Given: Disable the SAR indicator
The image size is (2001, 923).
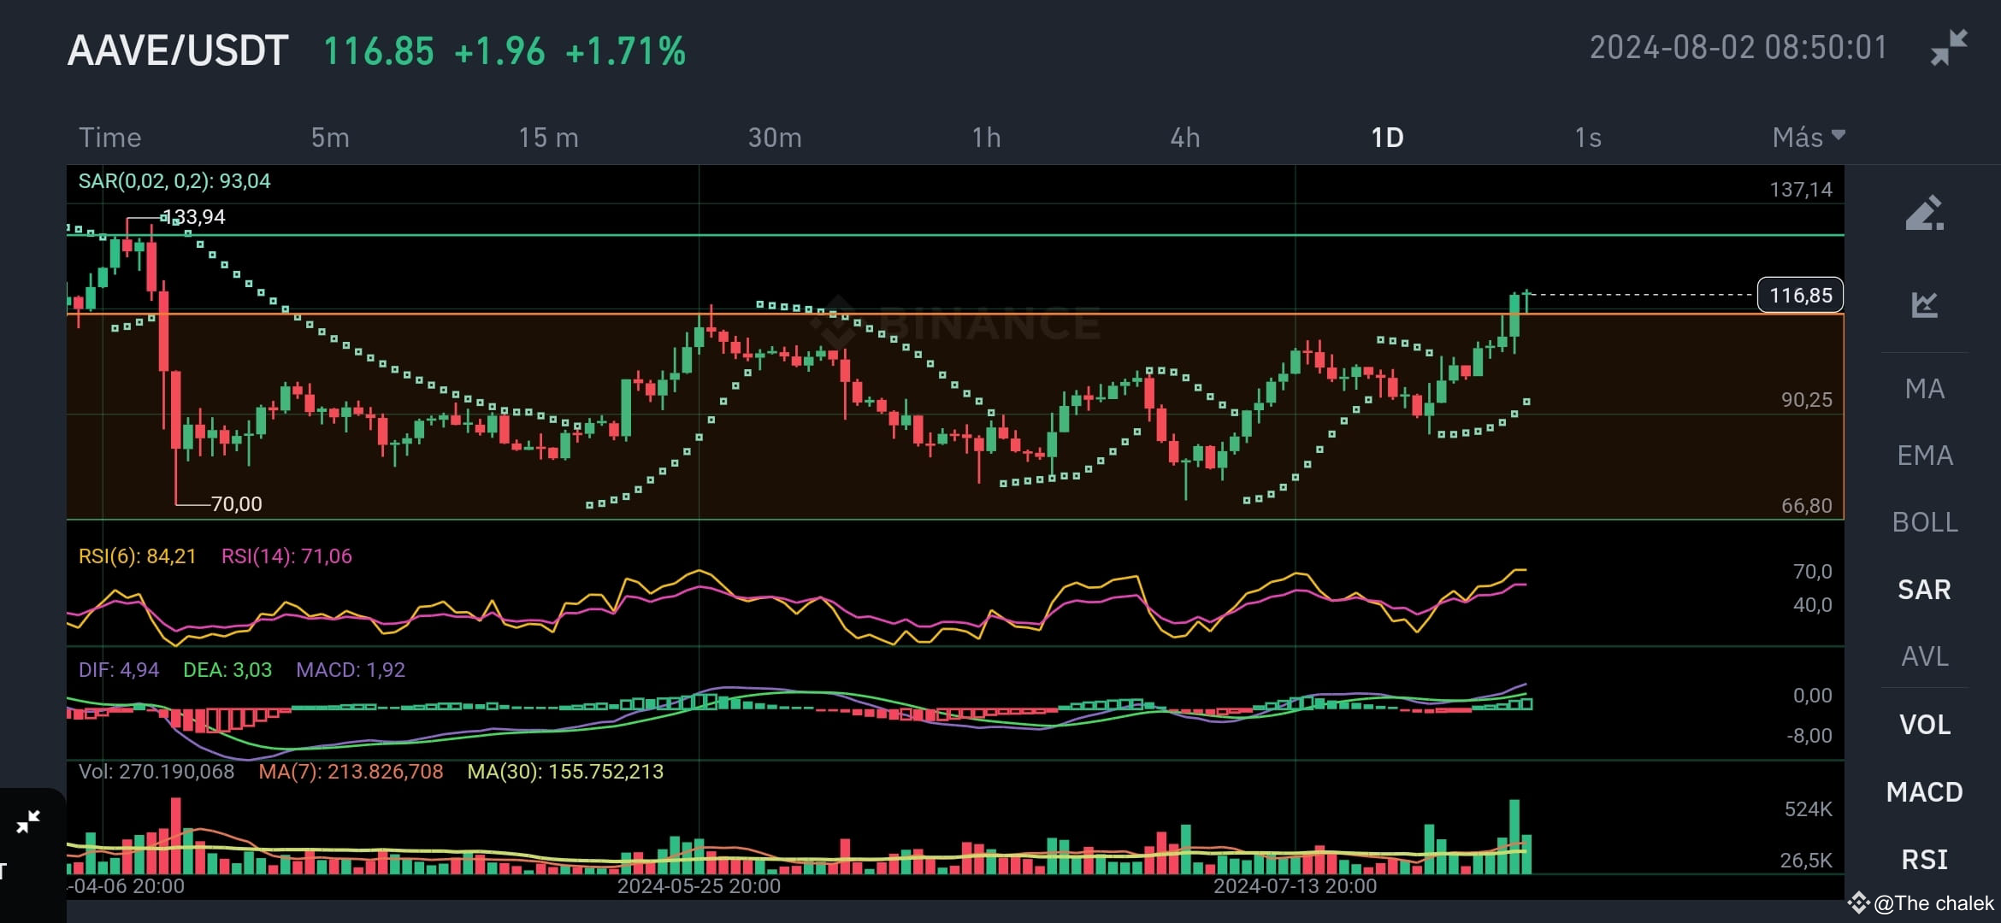Looking at the screenshot, I should (1925, 590).
